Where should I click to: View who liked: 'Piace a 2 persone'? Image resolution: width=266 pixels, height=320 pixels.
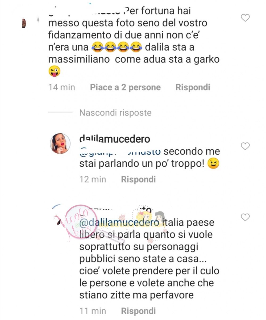pos(125,87)
